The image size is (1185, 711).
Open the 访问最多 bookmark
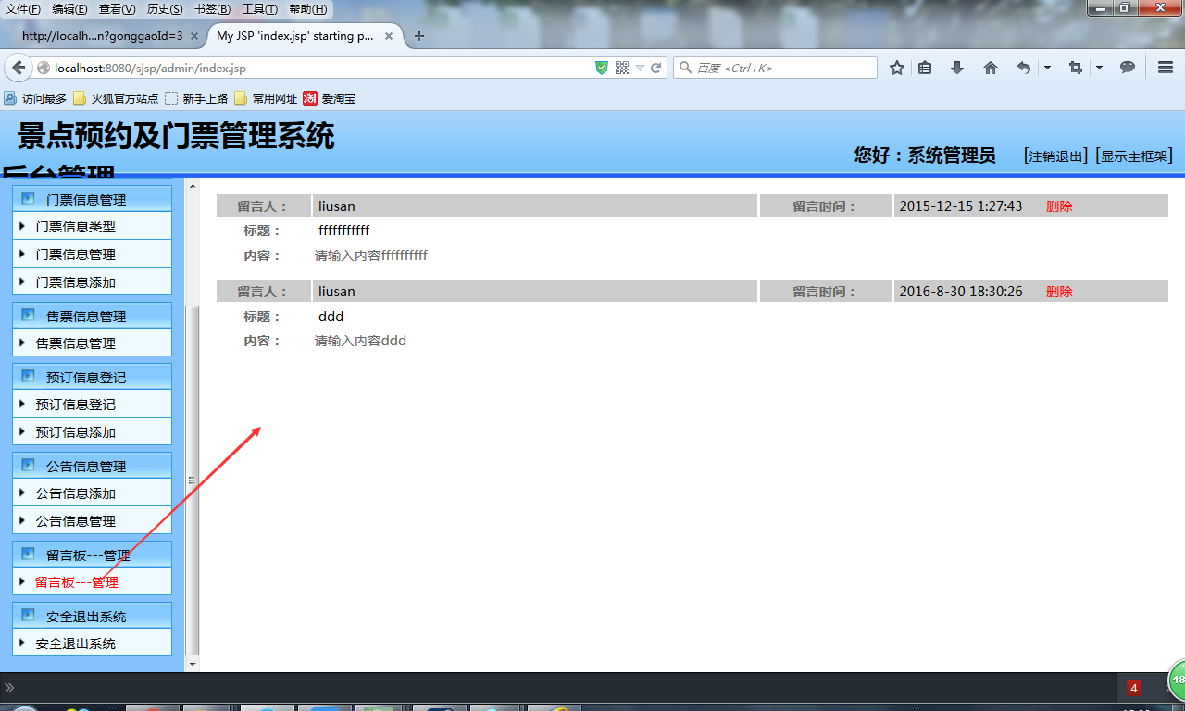click(x=35, y=98)
